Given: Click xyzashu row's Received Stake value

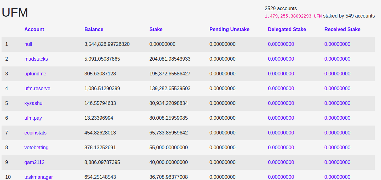Looking at the screenshot, I should point(337,103).
